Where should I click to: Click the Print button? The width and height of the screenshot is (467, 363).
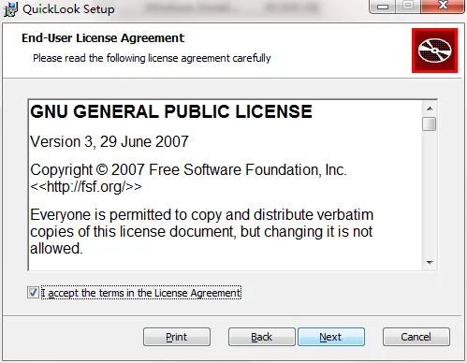(177, 337)
